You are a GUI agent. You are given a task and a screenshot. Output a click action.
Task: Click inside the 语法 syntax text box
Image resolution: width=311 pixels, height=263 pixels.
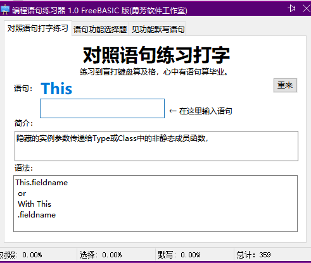pos(156,204)
